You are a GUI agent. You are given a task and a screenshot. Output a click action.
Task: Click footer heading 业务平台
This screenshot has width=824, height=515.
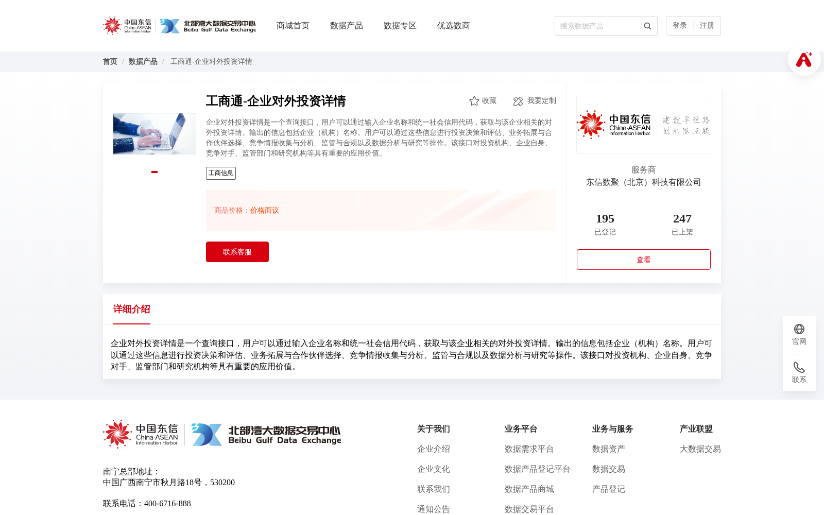point(521,429)
